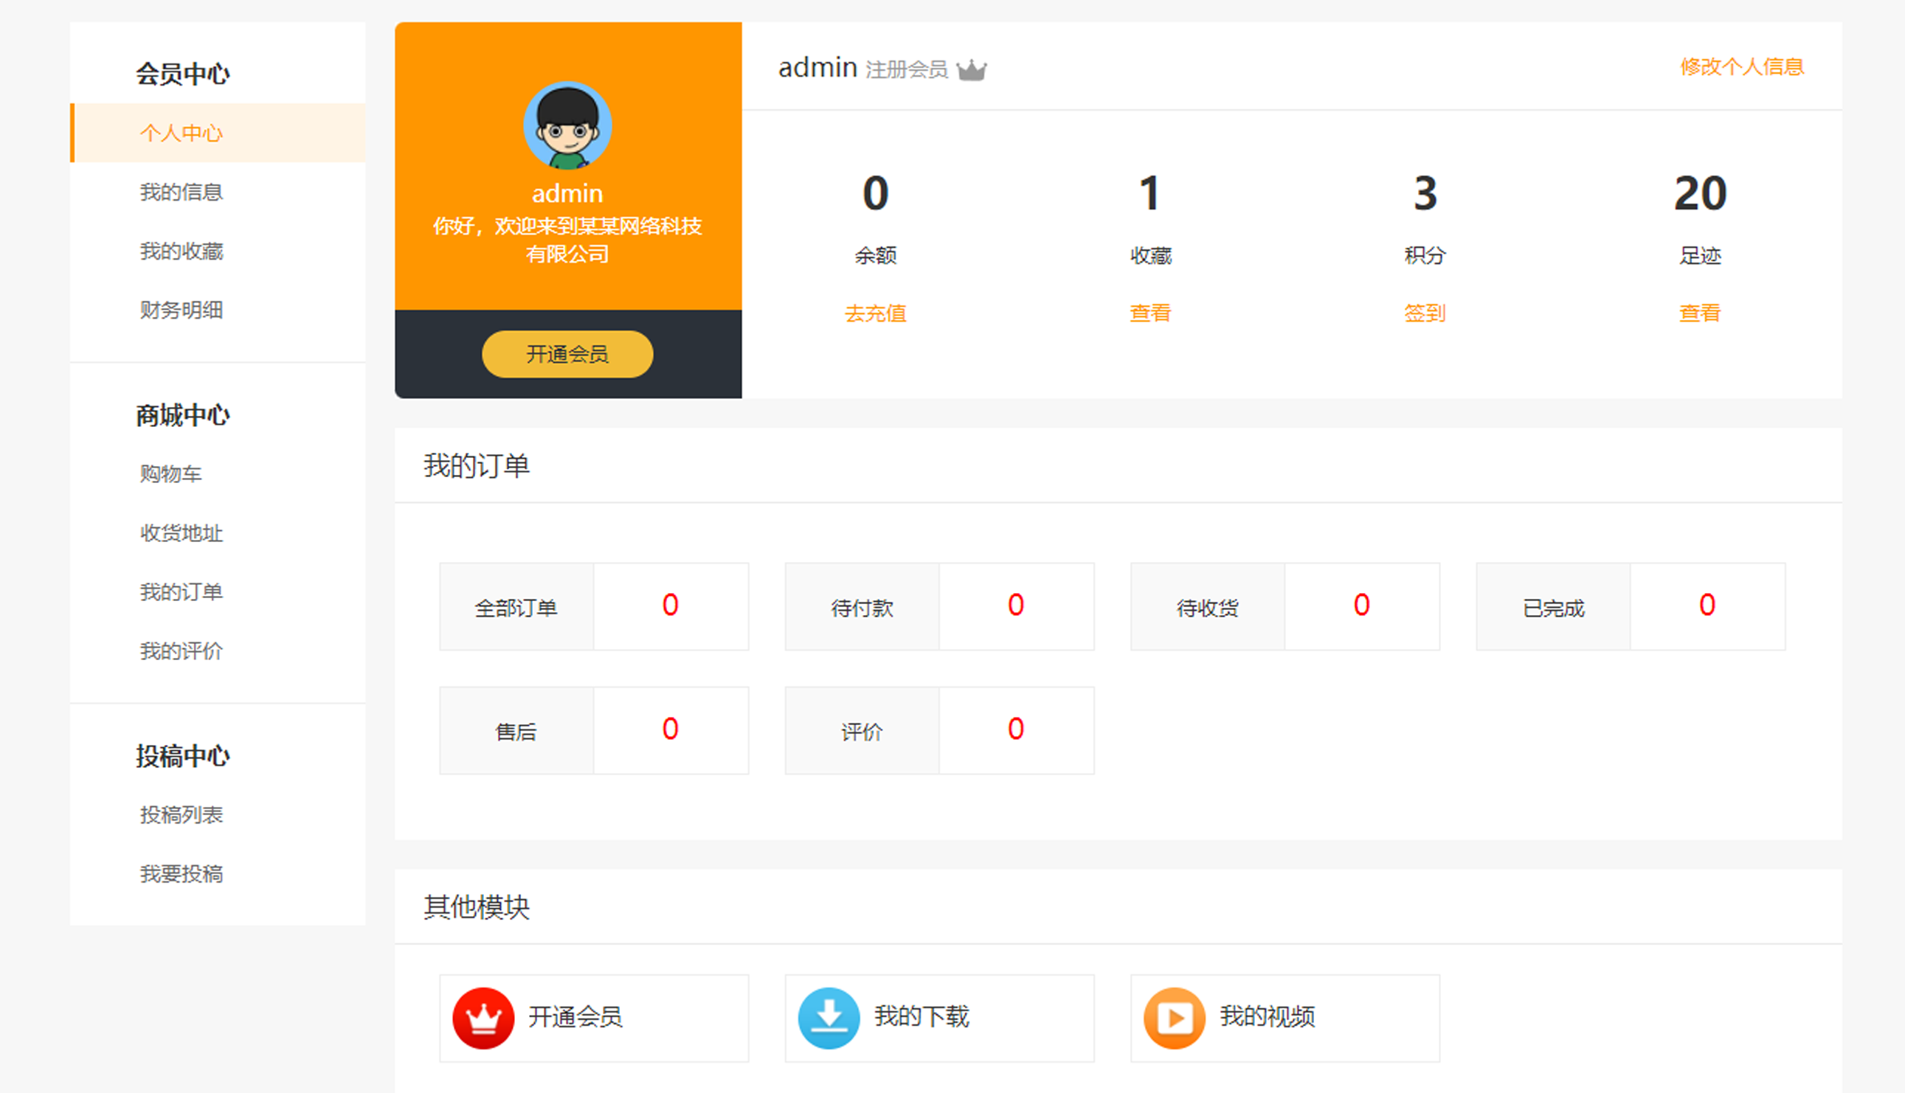Image resolution: width=1905 pixels, height=1093 pixels.
Task: Open 个人中心 in the sidebar
Action: coord(218,133)
